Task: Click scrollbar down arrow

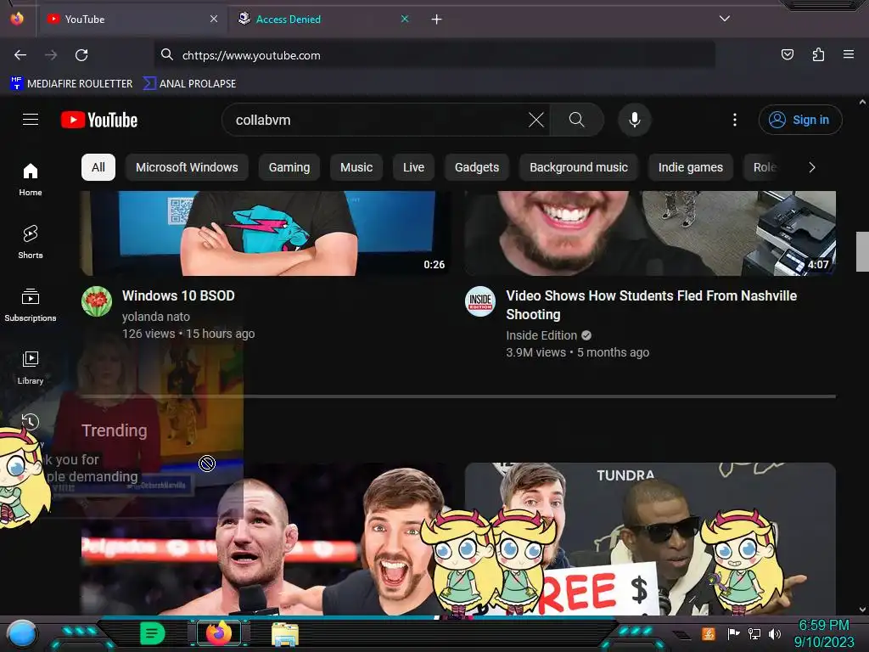Action: point(862,610)
